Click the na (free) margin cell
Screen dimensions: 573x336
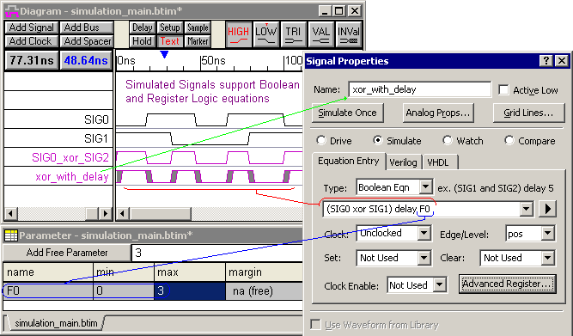pyautogui.click(x=265, y=290)
